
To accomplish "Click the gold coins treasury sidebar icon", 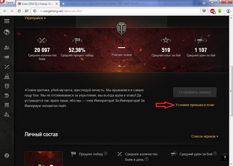I will point(7,96).
